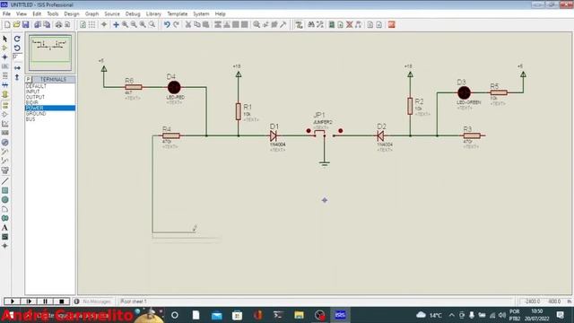574x323 pixels.
Task: Click the Rotate Clockwise icon
Action: click(x=17, y=39)
